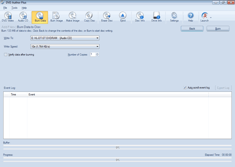Screen dimensions: 235x167
Task: Eject the disc tray
Action: [x=123, y=17]
